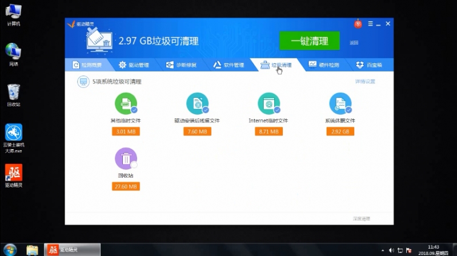Viewport: 457px width, 256px height.
Task: Click the 2.97 GB垃圾可清理 text
Action: click(x=159, y=41)
